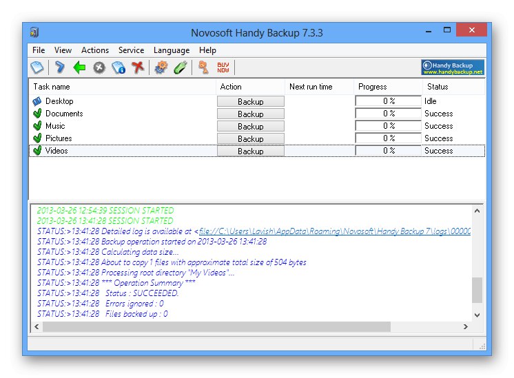Click the Next run time column header
The height and width of the screenshot is (378, 514).
(x=319, y=87)
